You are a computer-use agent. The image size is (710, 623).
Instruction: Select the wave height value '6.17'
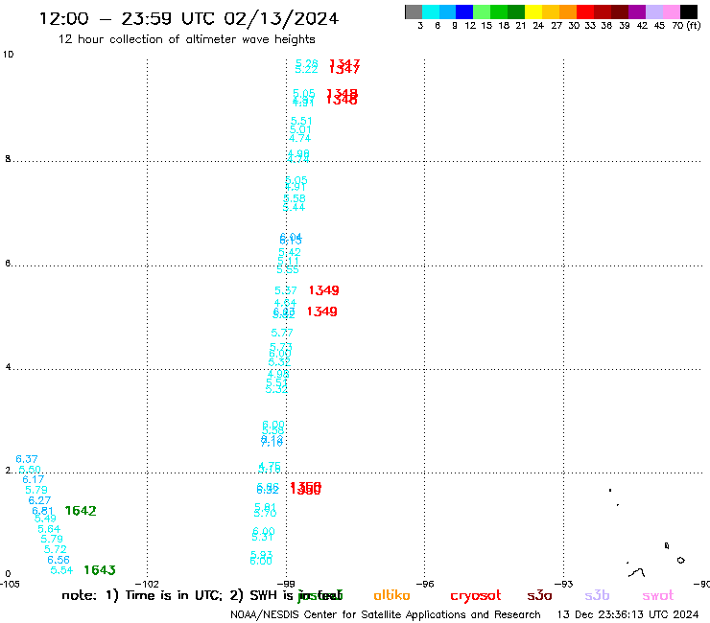click(34, 479)
